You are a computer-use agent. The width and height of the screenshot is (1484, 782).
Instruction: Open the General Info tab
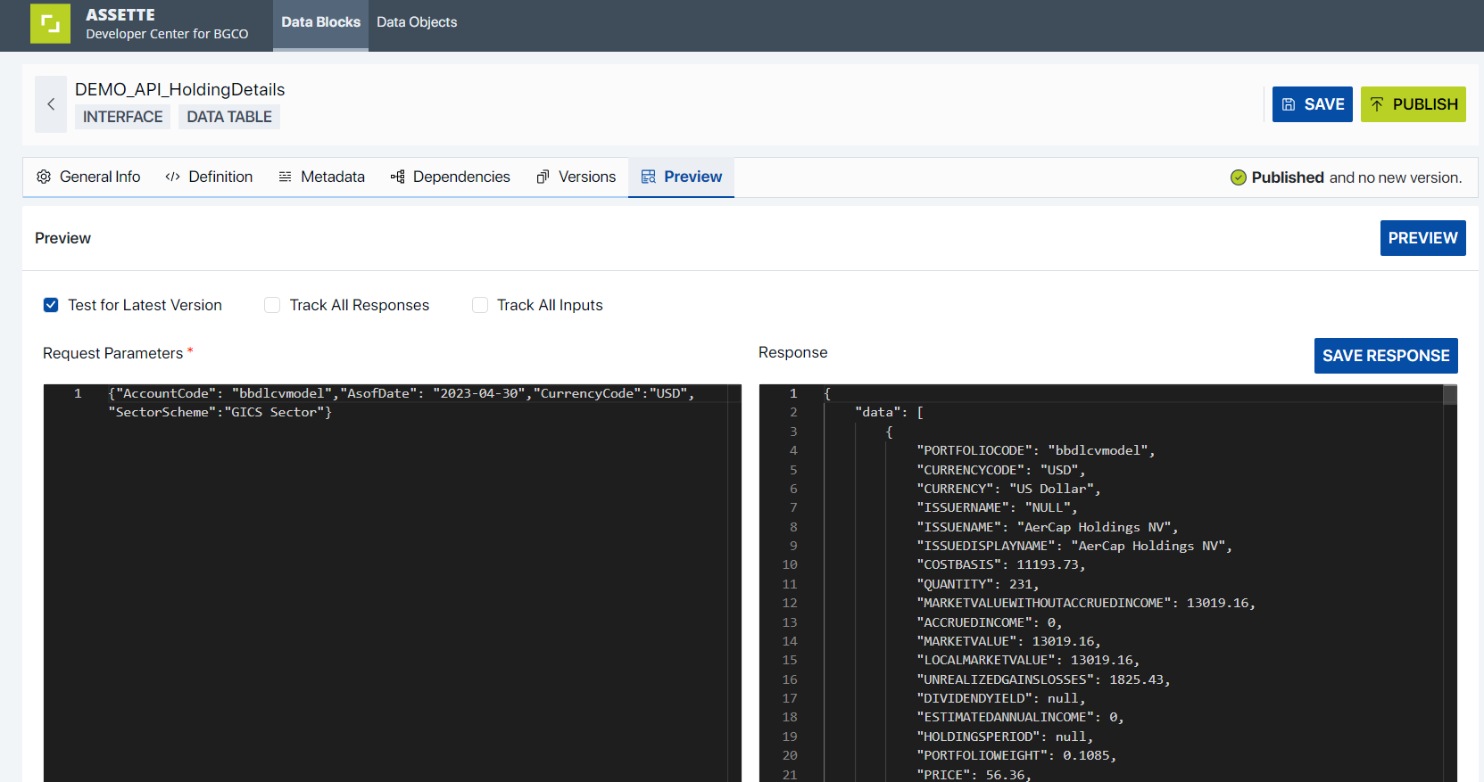(x=88, y=177)
